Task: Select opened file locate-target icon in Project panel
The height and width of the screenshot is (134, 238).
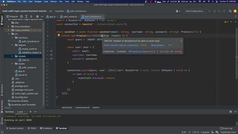Action: [22, 16]
